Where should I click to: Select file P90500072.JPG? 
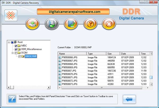[x=69, y=81]
